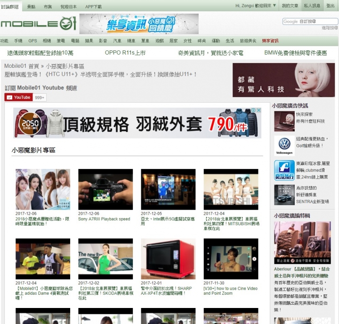Click 登出 to log out
The width and height of the screenshot is (339, 324).
point(330,6)
